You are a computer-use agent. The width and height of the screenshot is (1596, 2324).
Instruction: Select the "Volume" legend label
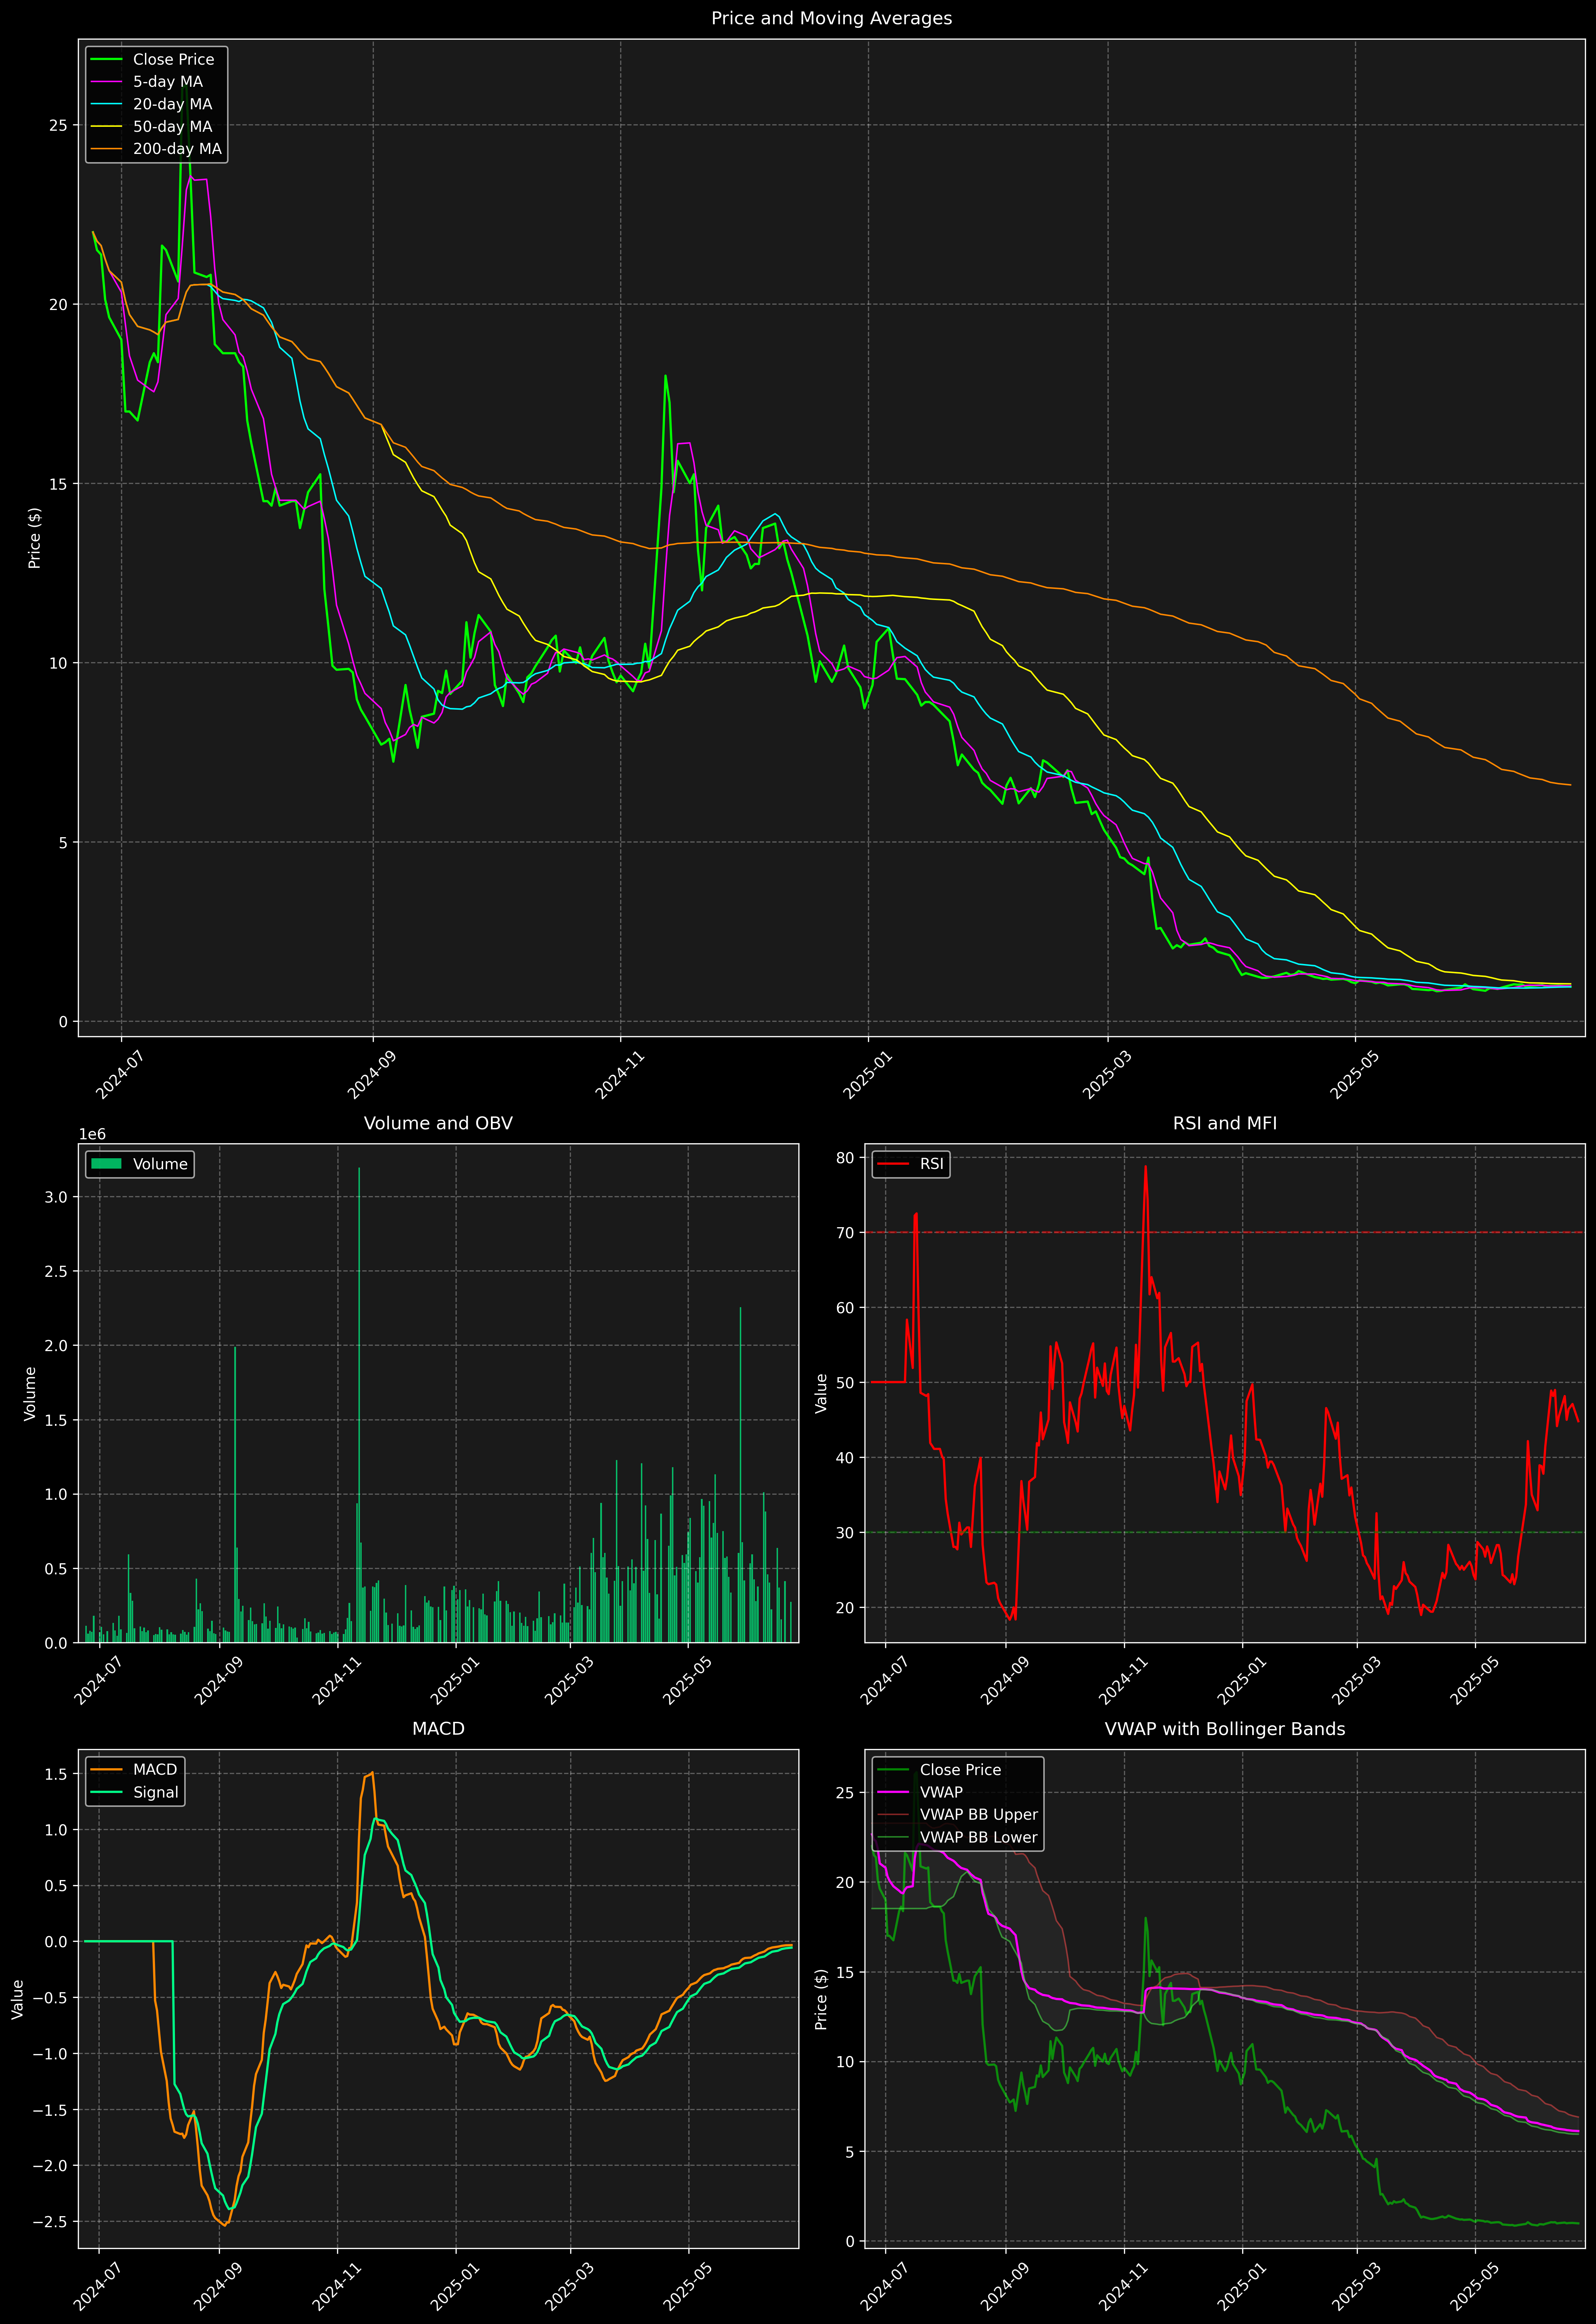pyautogui.click(x=160, y=1164)
